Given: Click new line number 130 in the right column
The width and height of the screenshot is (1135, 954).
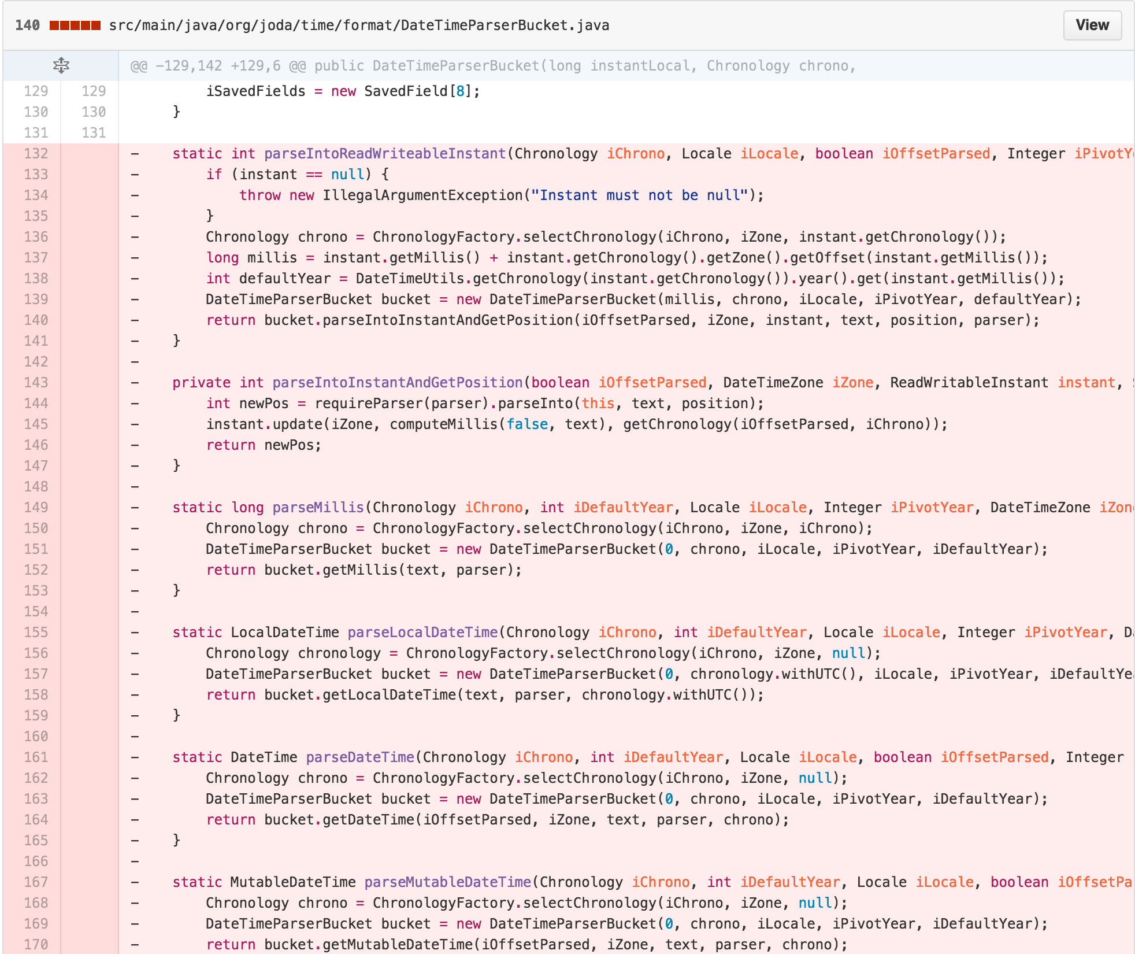Looking at the screenshot, I should [x=94, y=112].
